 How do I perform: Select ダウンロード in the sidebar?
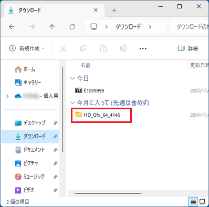point(30,137)
